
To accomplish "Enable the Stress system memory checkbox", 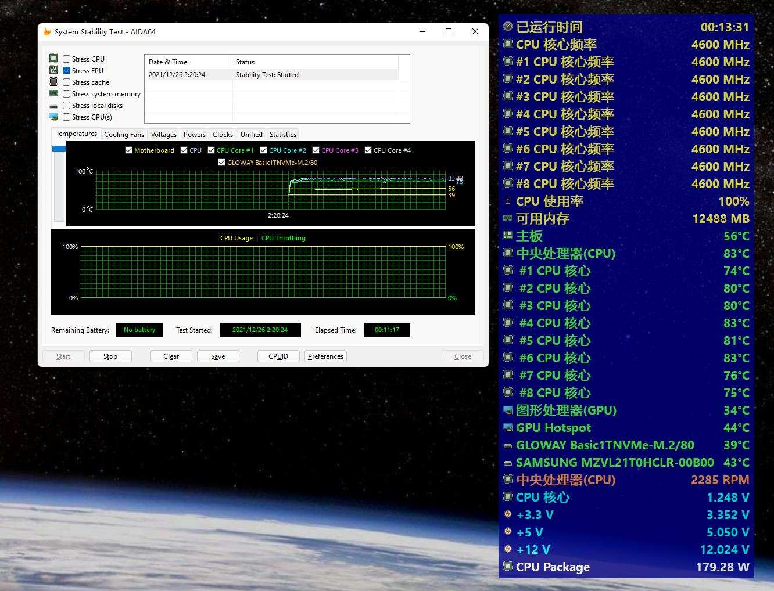I will pos(66,93).
